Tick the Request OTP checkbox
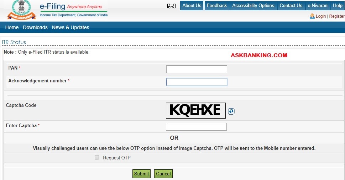The width and height of the screenshot is (345, 180). (x=97, y=157)
